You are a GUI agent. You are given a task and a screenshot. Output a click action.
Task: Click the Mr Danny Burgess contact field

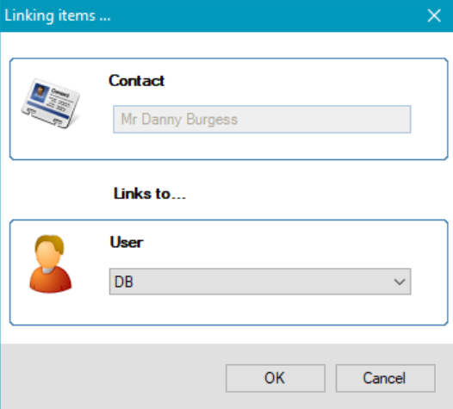click(x=262, y=120)
